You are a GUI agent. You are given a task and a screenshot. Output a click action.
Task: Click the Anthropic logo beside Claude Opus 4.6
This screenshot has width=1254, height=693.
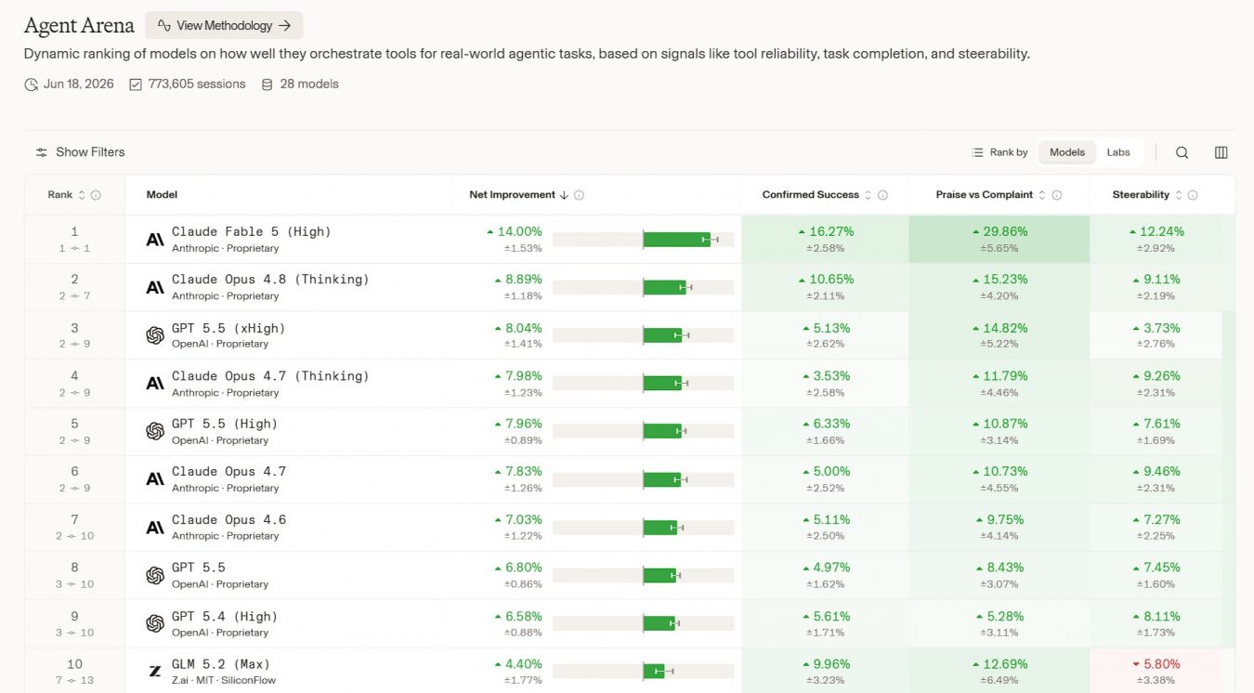155,528
